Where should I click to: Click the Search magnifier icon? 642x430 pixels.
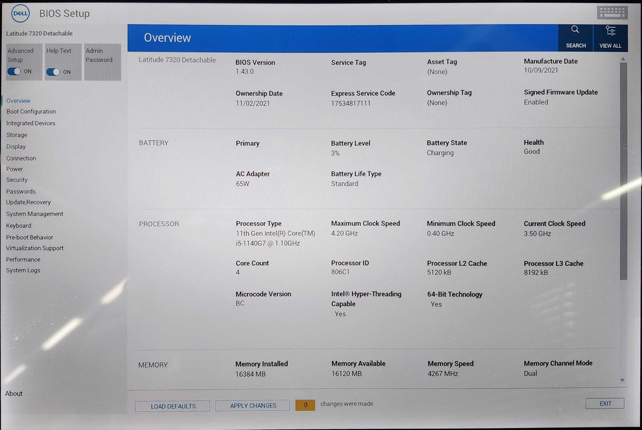pyautogui.click(x=575, y=30)
